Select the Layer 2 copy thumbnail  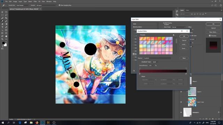point(192,102)
